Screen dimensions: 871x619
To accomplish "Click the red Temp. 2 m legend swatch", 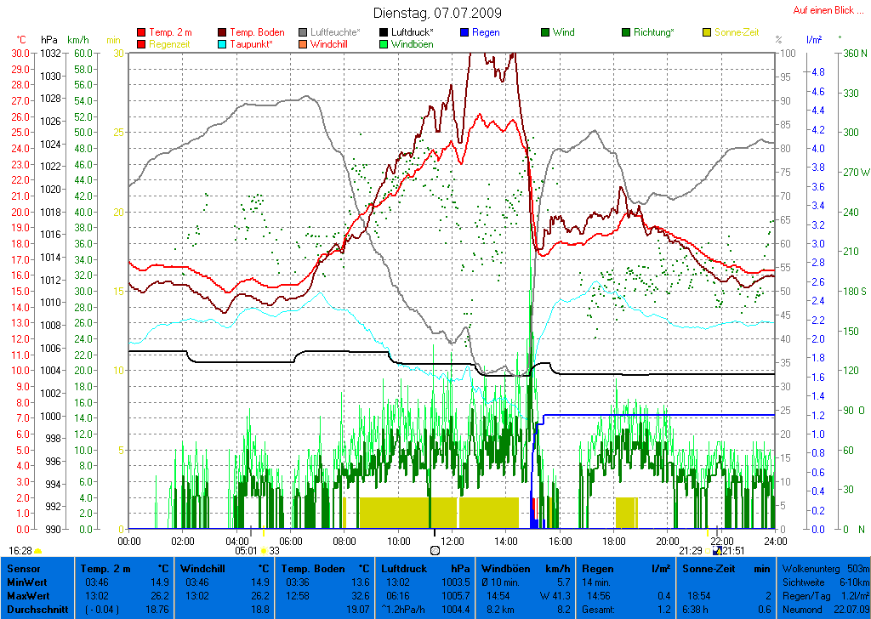I will coord(141,33).
